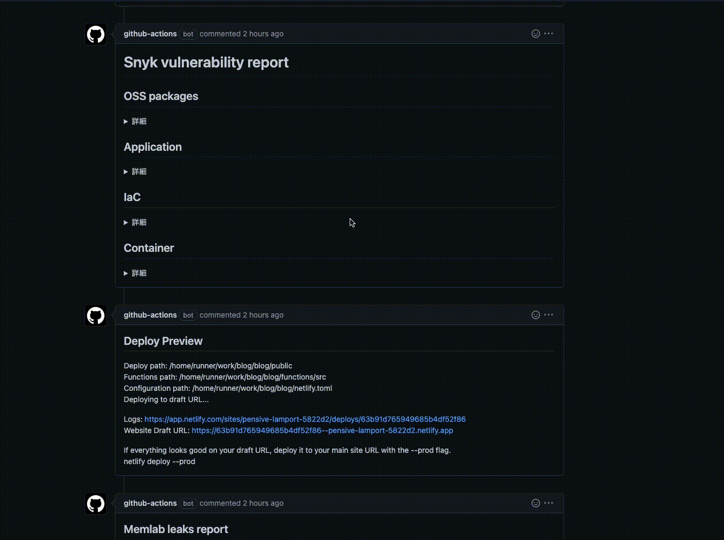Open the kebab options icon on the Snyk comment
Viewport: 724px width, 540px height.
click(549, 33)
